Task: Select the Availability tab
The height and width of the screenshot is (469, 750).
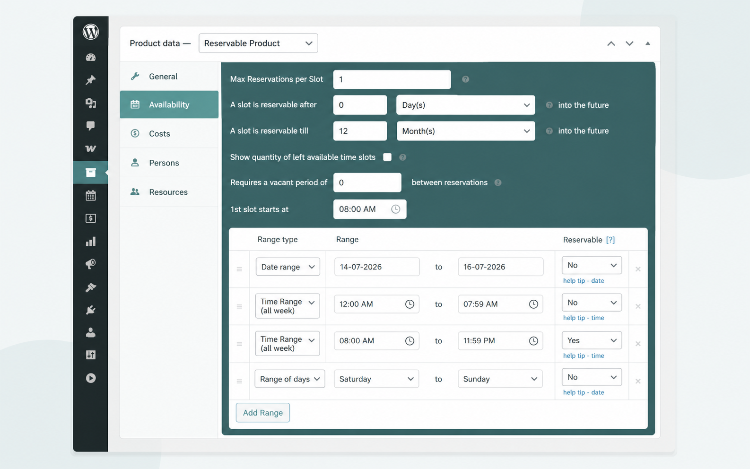Action: [169, 104]
